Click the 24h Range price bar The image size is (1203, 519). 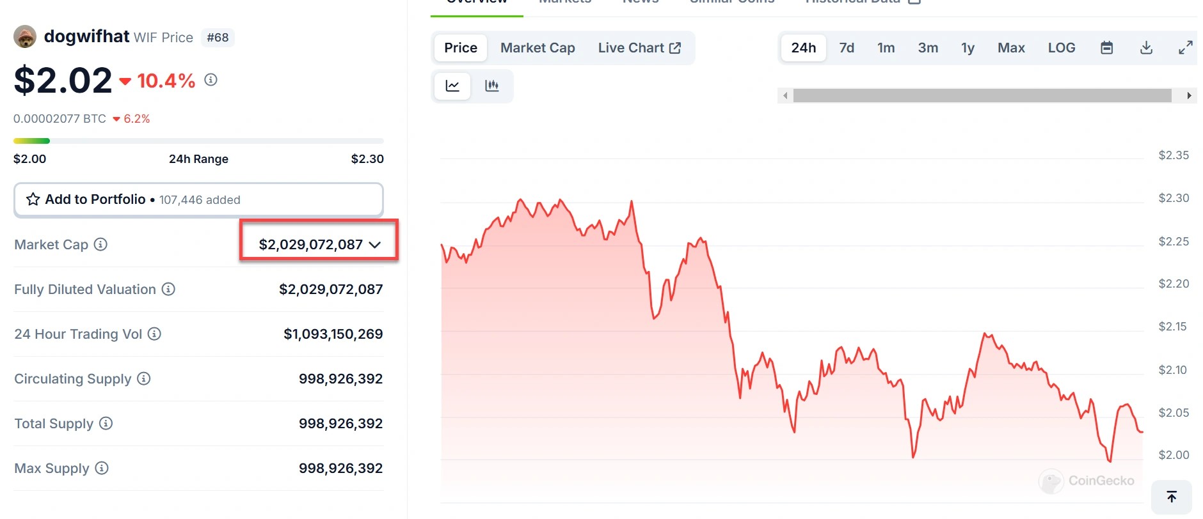click(198, 141)
